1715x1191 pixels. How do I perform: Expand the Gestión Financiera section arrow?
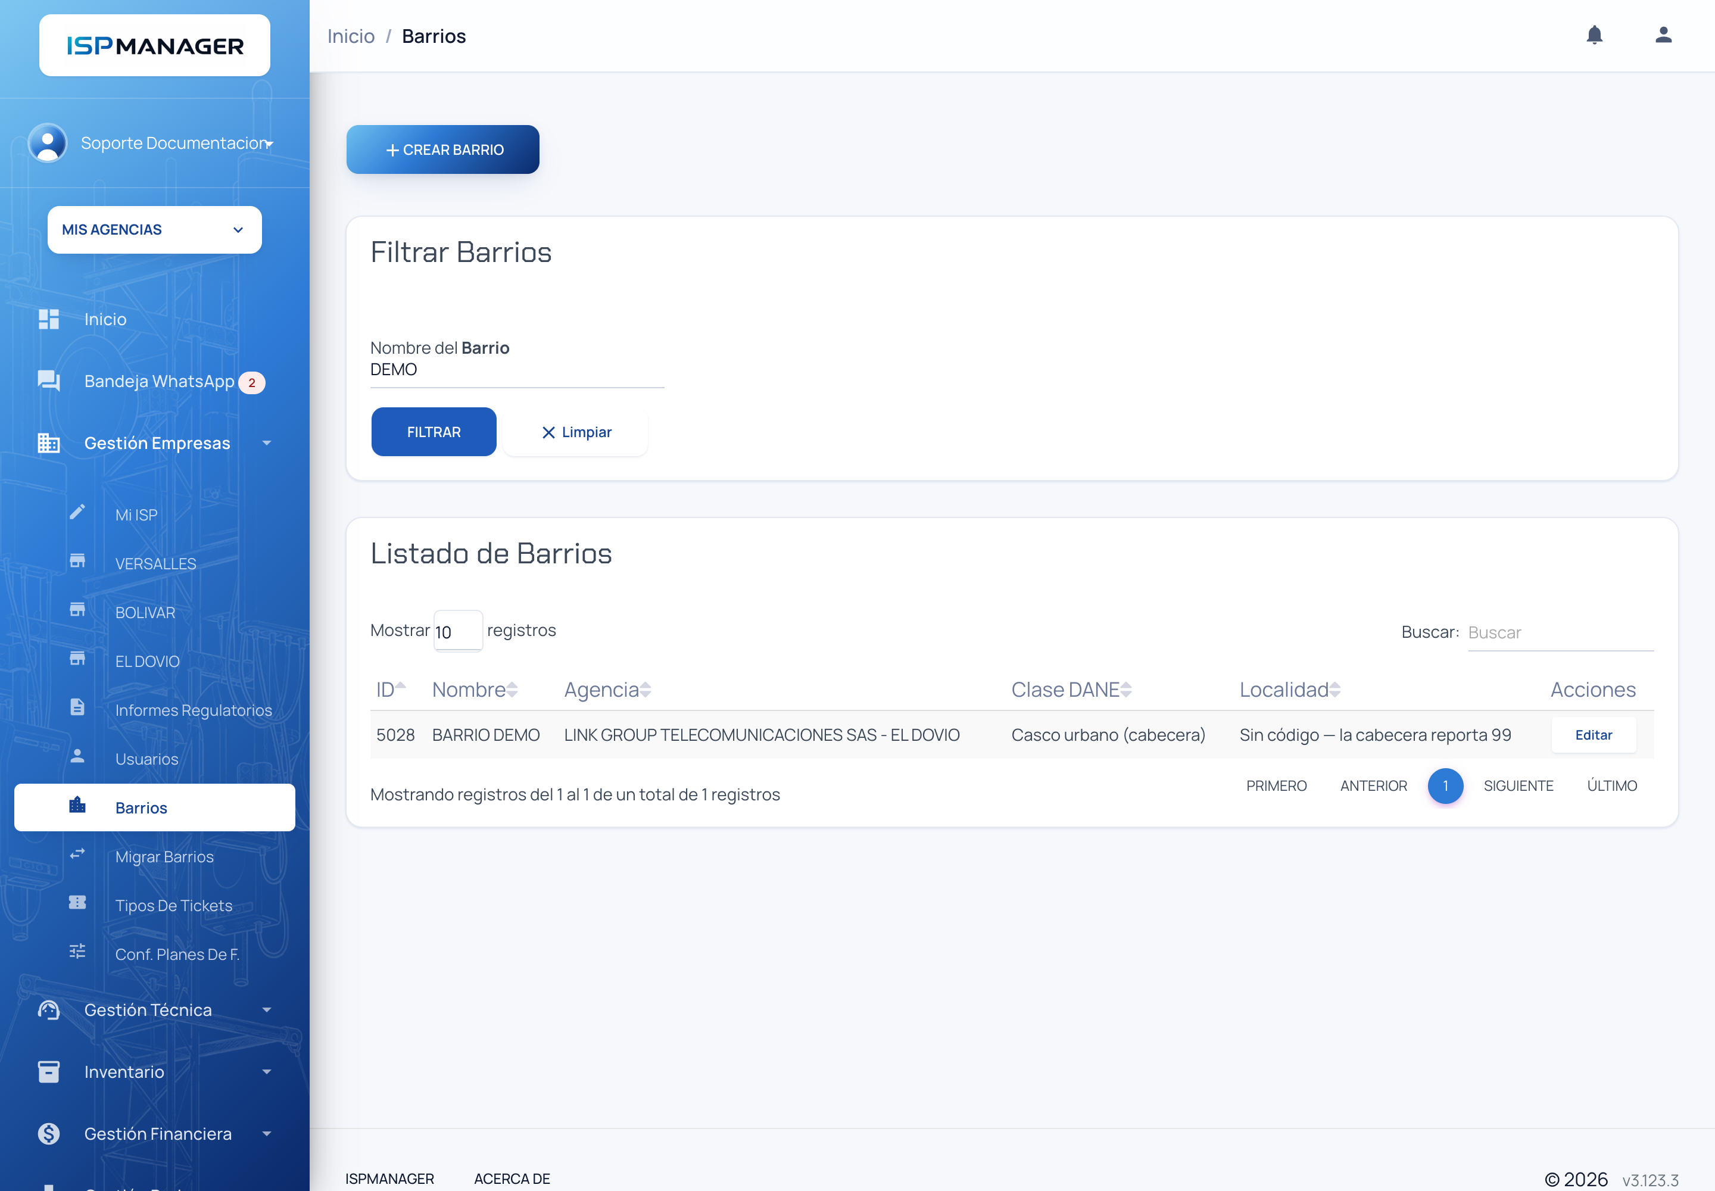266,1134
